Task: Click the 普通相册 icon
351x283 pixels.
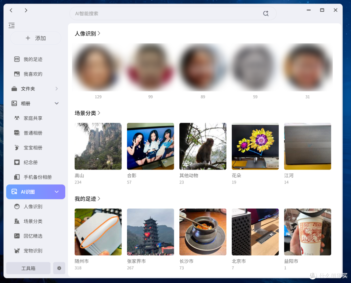Action: coord(17,133)
